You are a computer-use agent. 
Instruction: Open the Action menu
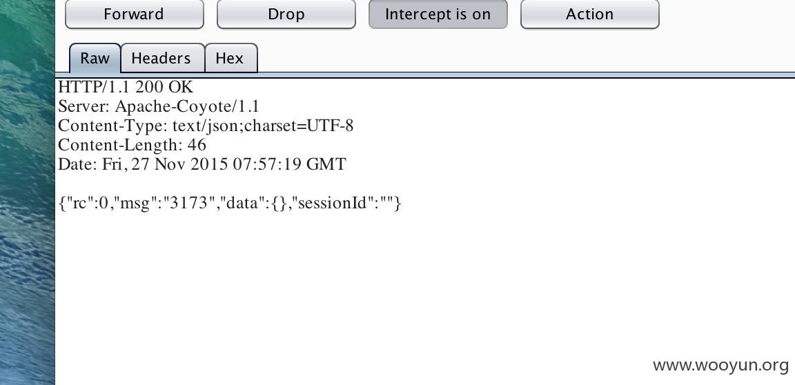pyautogui.click(x=589, y=14)
